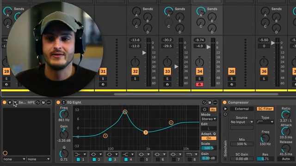
Task: Disable EQ band 4 activator
Action: coord(126,160)
